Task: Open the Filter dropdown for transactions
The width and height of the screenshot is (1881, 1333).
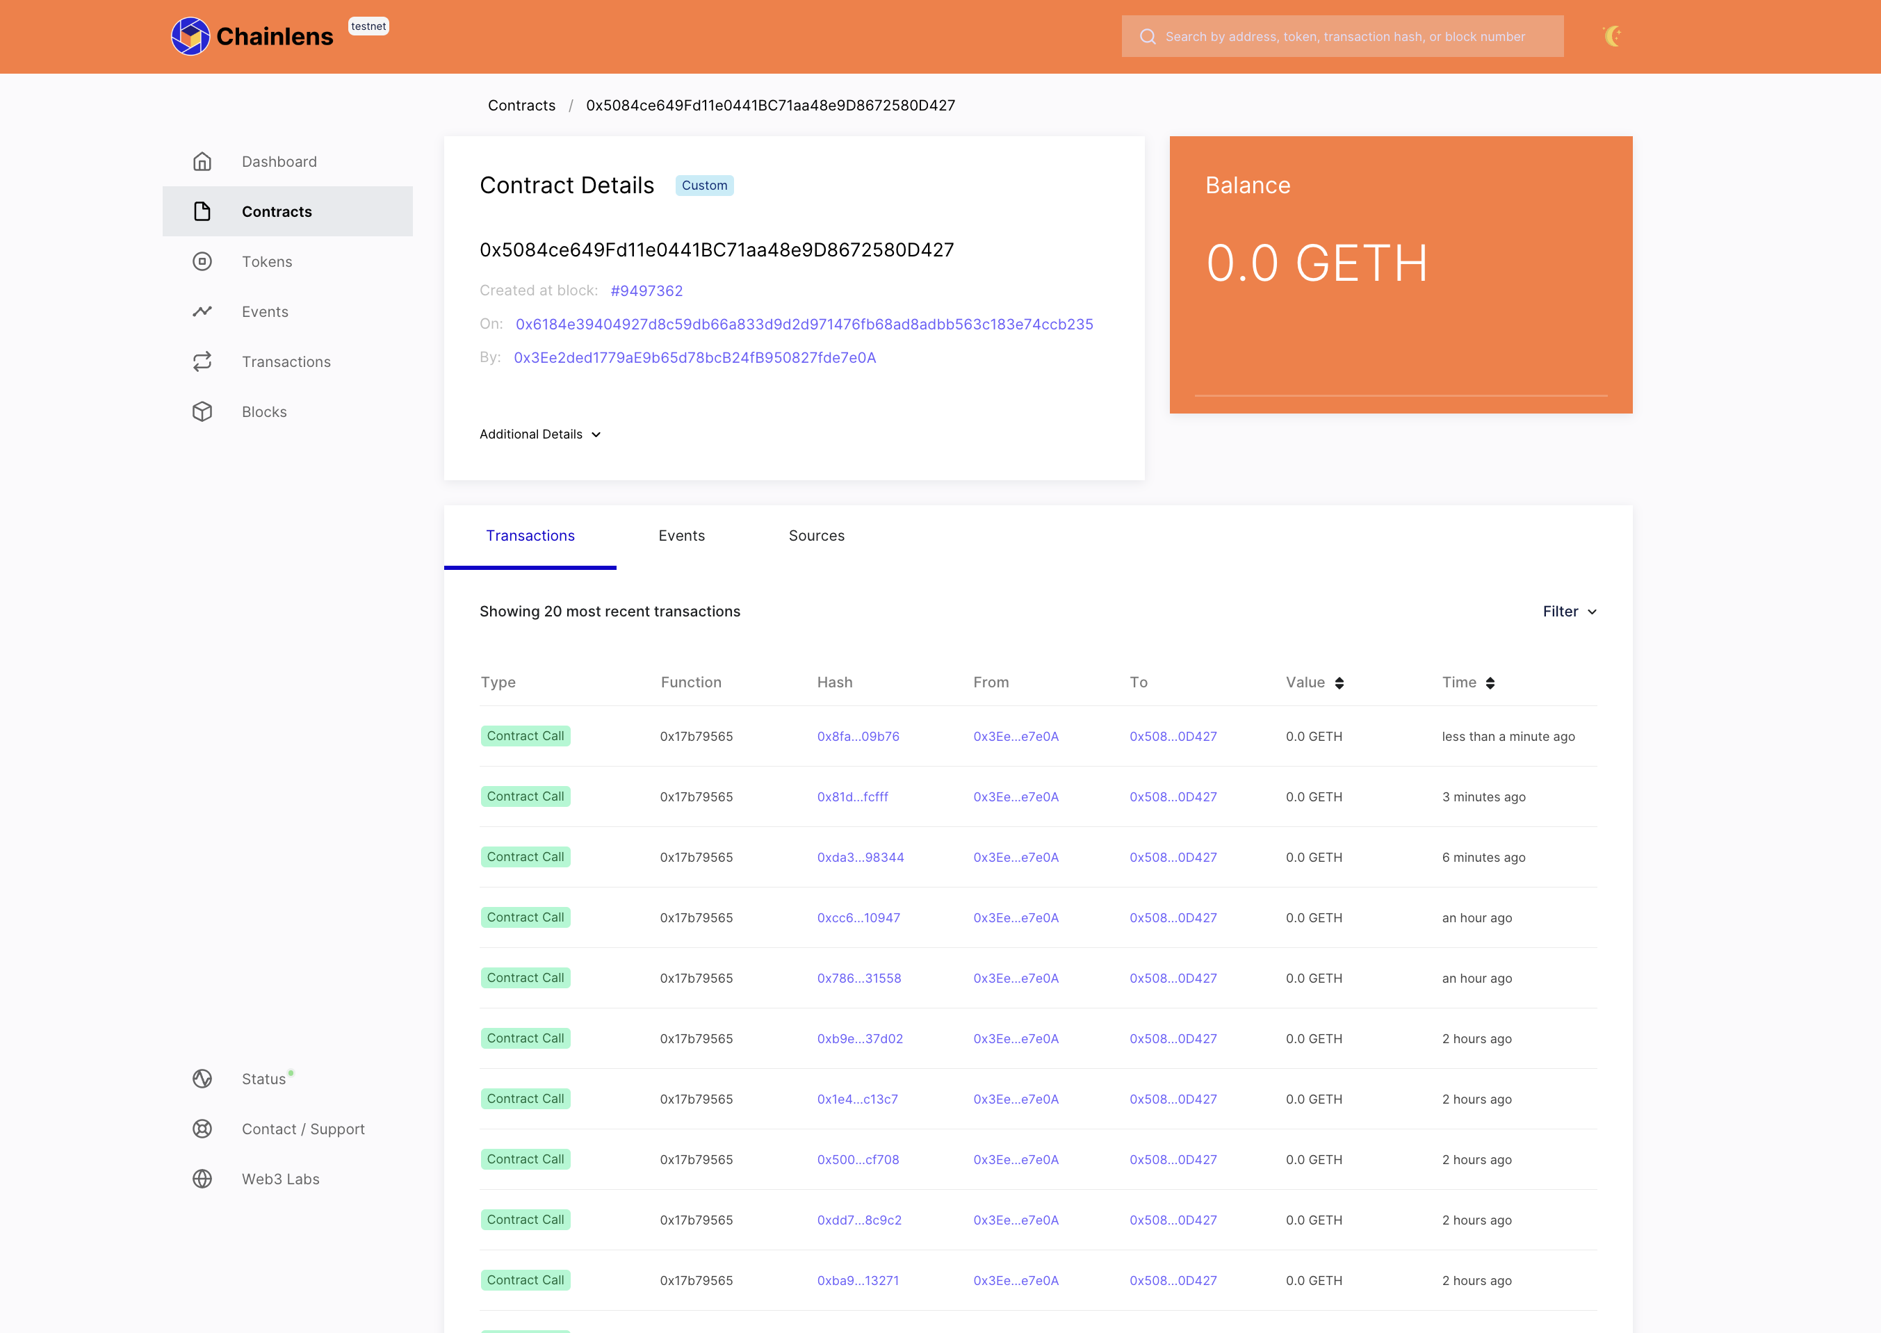Action: [x=1570, y=610]
